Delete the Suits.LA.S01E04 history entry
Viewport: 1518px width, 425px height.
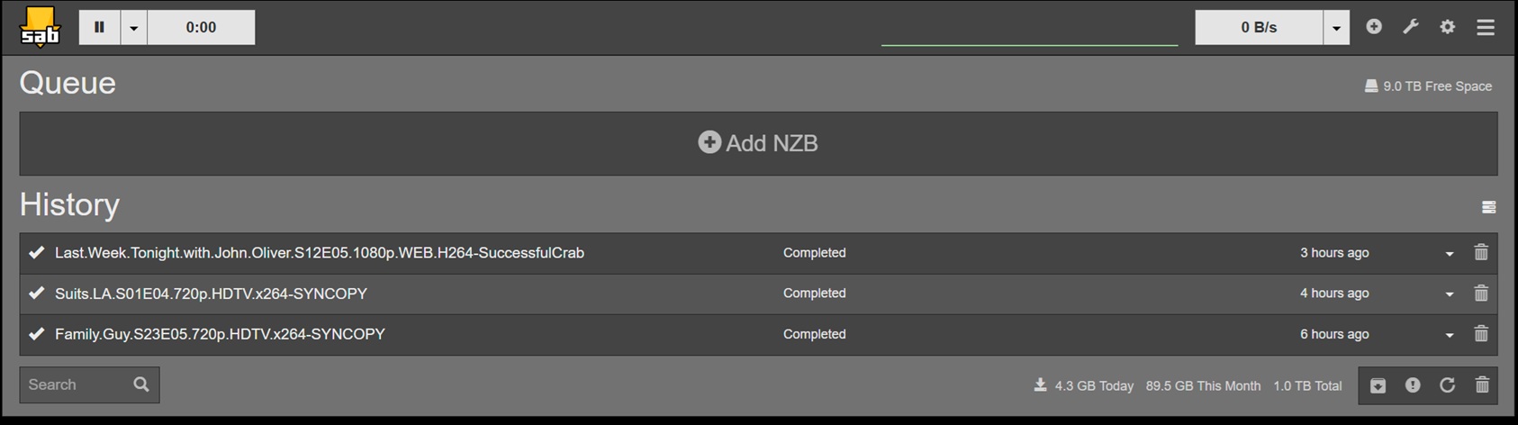(x=1481, y=294)
